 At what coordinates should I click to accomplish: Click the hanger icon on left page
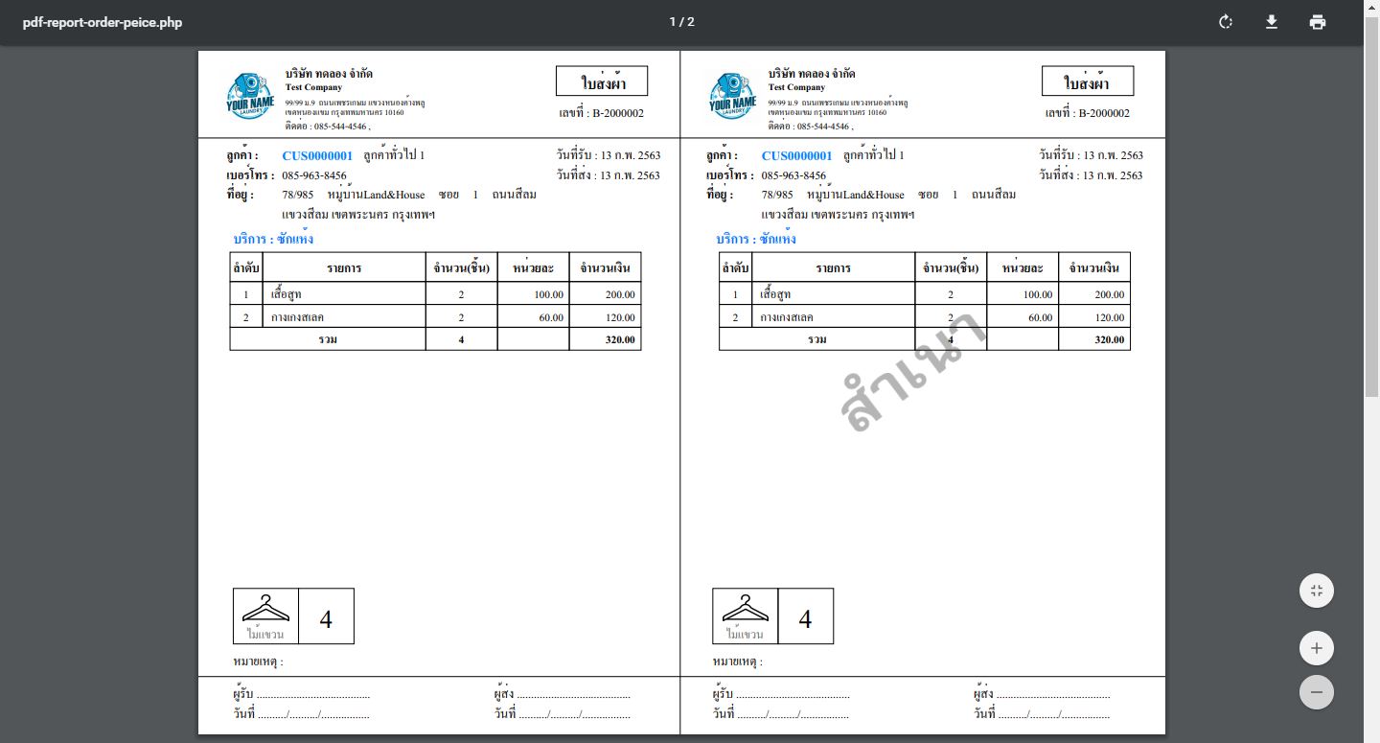pyautogui.click(x=265, y=610)
